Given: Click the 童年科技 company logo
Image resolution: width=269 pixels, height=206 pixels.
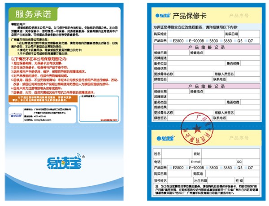Looking at the screenshot, I should (16, 115).
